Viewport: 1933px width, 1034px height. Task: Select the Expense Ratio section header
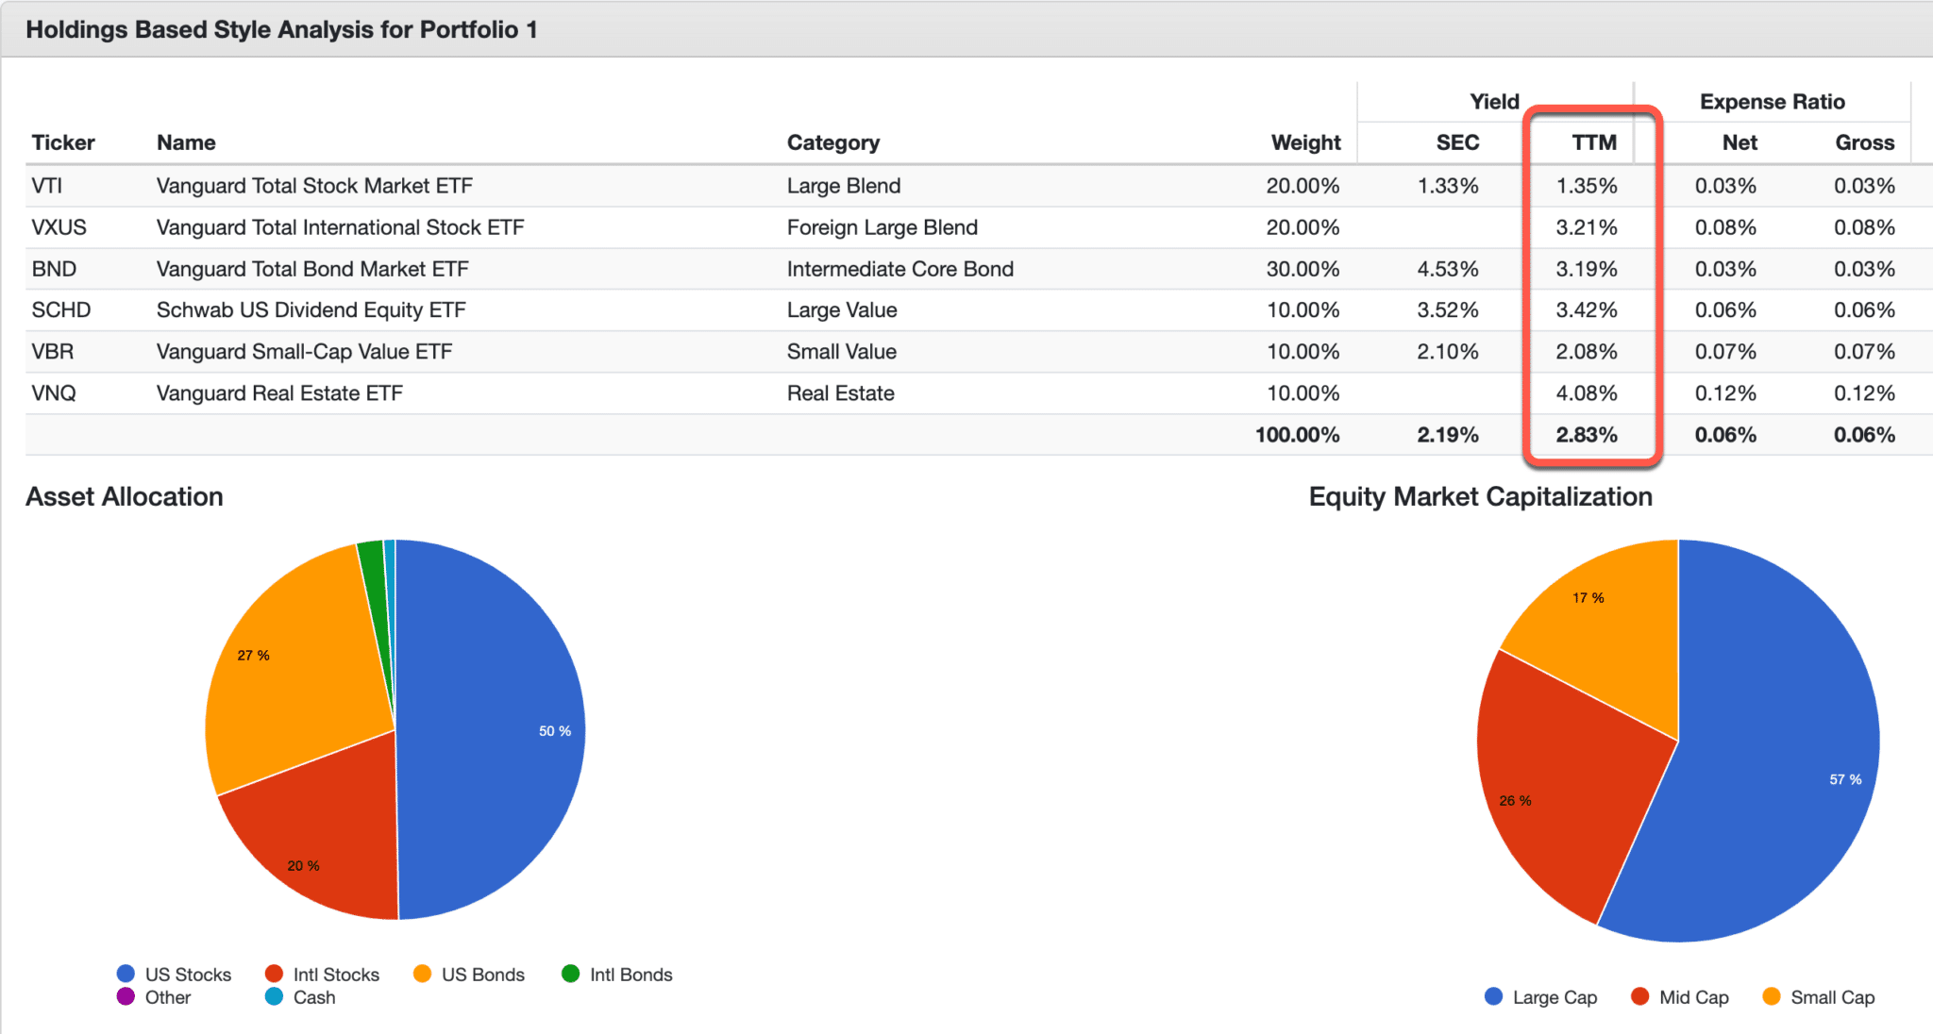1774,102
